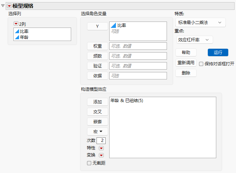Viewport: 236px width, 173px height.
Task: Enable the 无截距 checkbox
Action: click(89, 163)
